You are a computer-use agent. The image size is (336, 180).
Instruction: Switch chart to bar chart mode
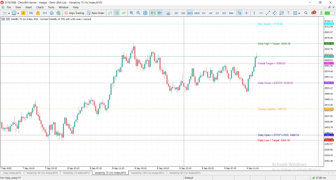click(x=110, y=13)
